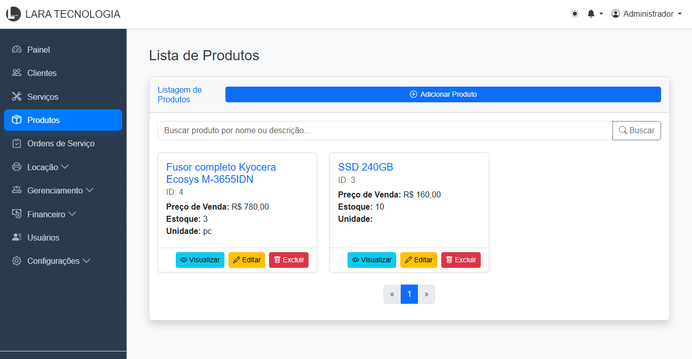Viewport: 692px width, 359px height.
Task: Visualizar the Fusor completo Kyocera product
Action: click(200, 260)
